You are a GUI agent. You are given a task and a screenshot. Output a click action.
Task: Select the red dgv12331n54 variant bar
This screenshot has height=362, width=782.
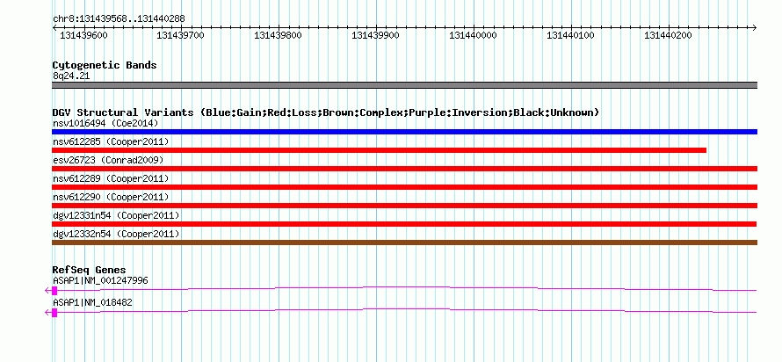404,224
